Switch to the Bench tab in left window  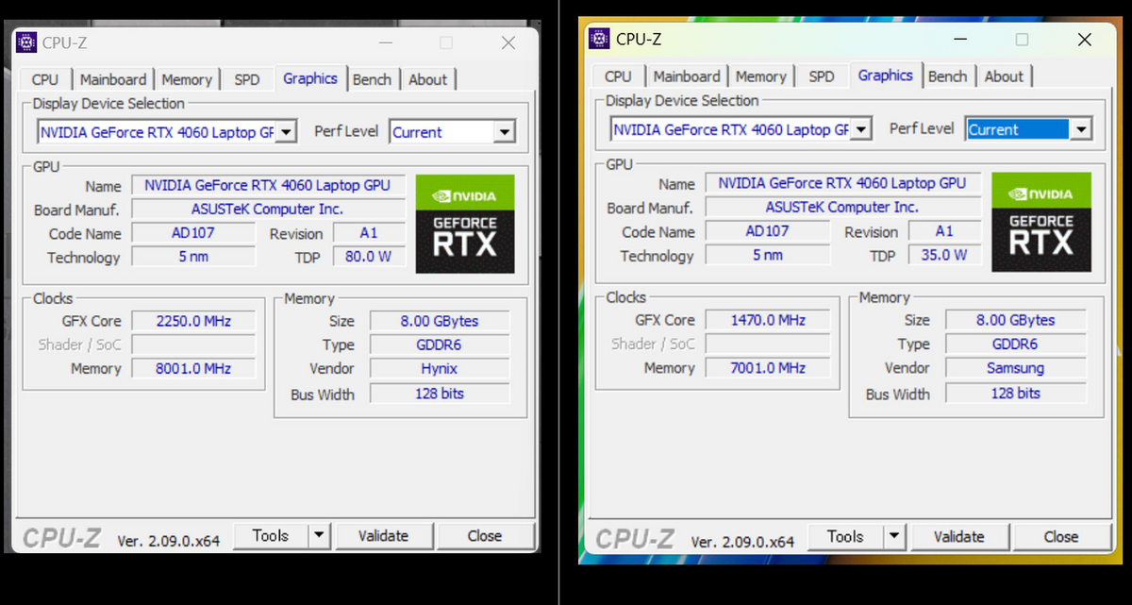tap(374, 79)
